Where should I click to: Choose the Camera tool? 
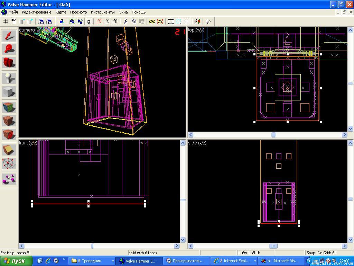[9, 63]
